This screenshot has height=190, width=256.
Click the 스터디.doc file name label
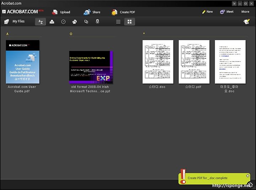pos(157,87)
